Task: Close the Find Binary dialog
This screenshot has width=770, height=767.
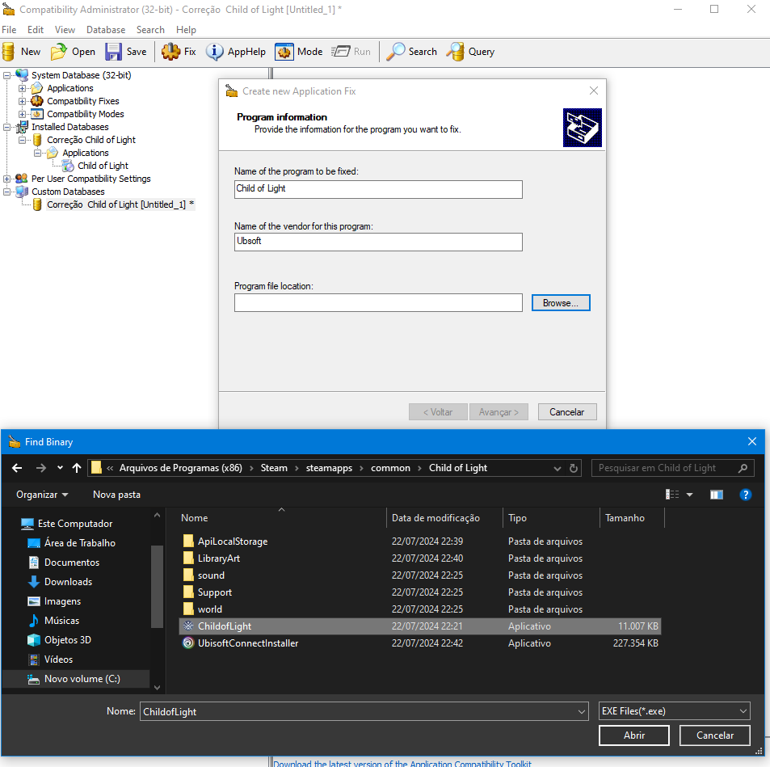Action: coord(752,441)
